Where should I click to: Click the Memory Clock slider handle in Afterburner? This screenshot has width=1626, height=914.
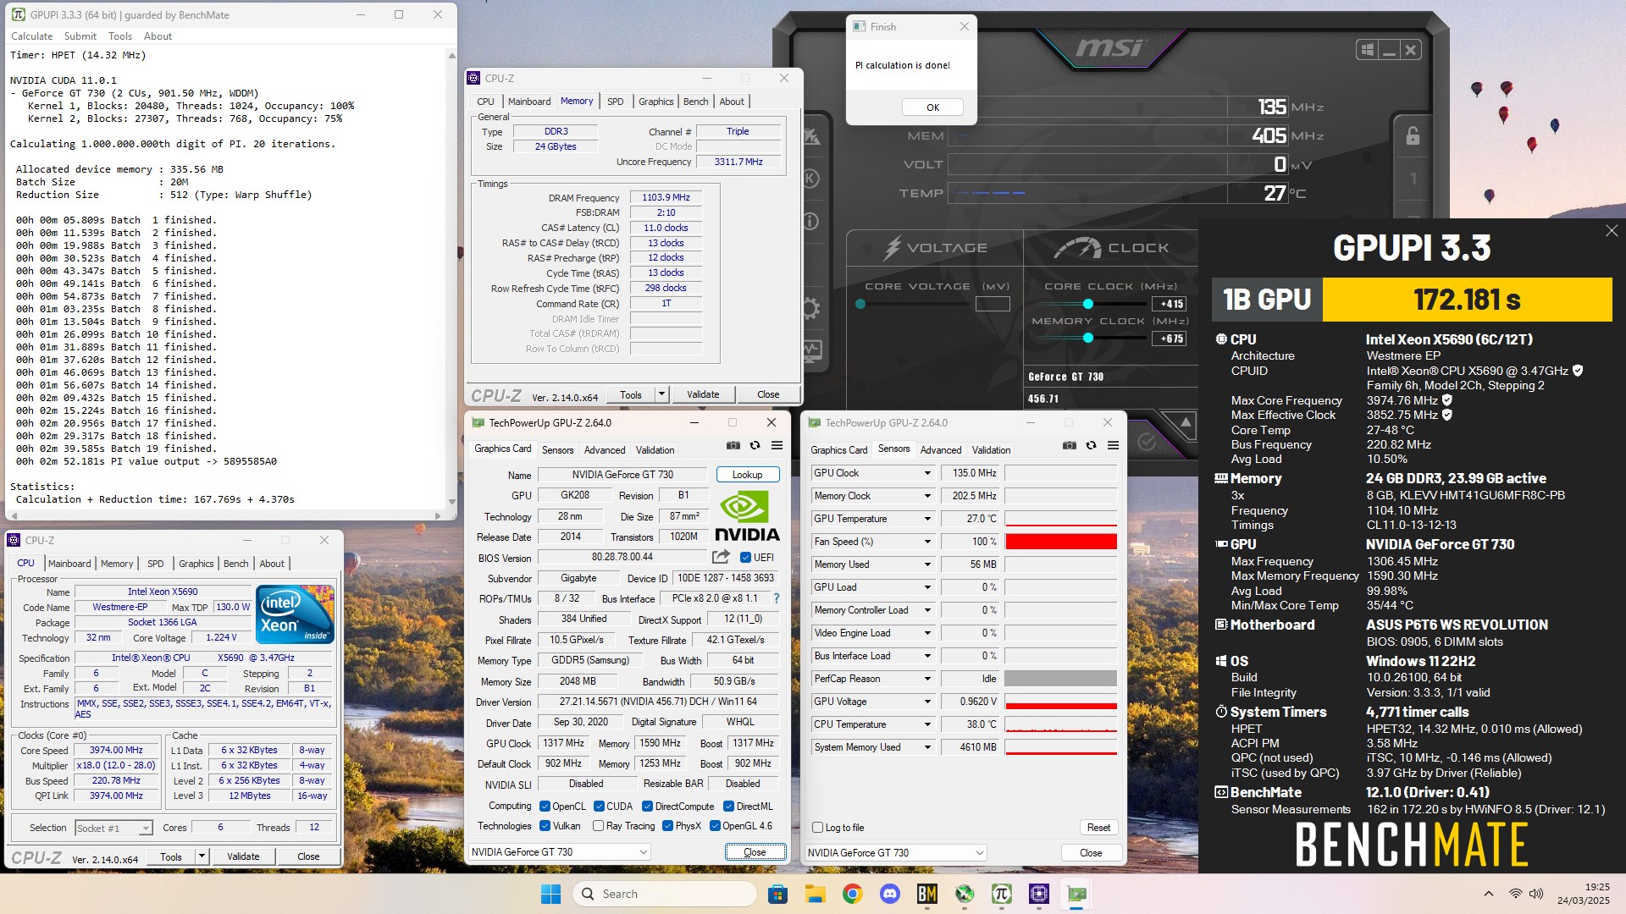(x=1088, y=338)
